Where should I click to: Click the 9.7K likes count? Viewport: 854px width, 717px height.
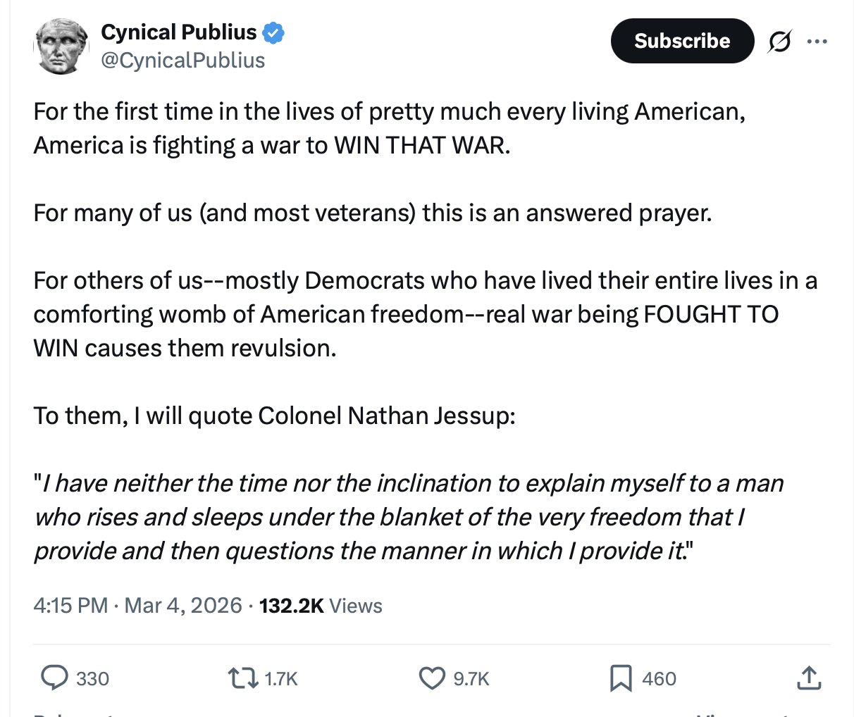point(471,679)
